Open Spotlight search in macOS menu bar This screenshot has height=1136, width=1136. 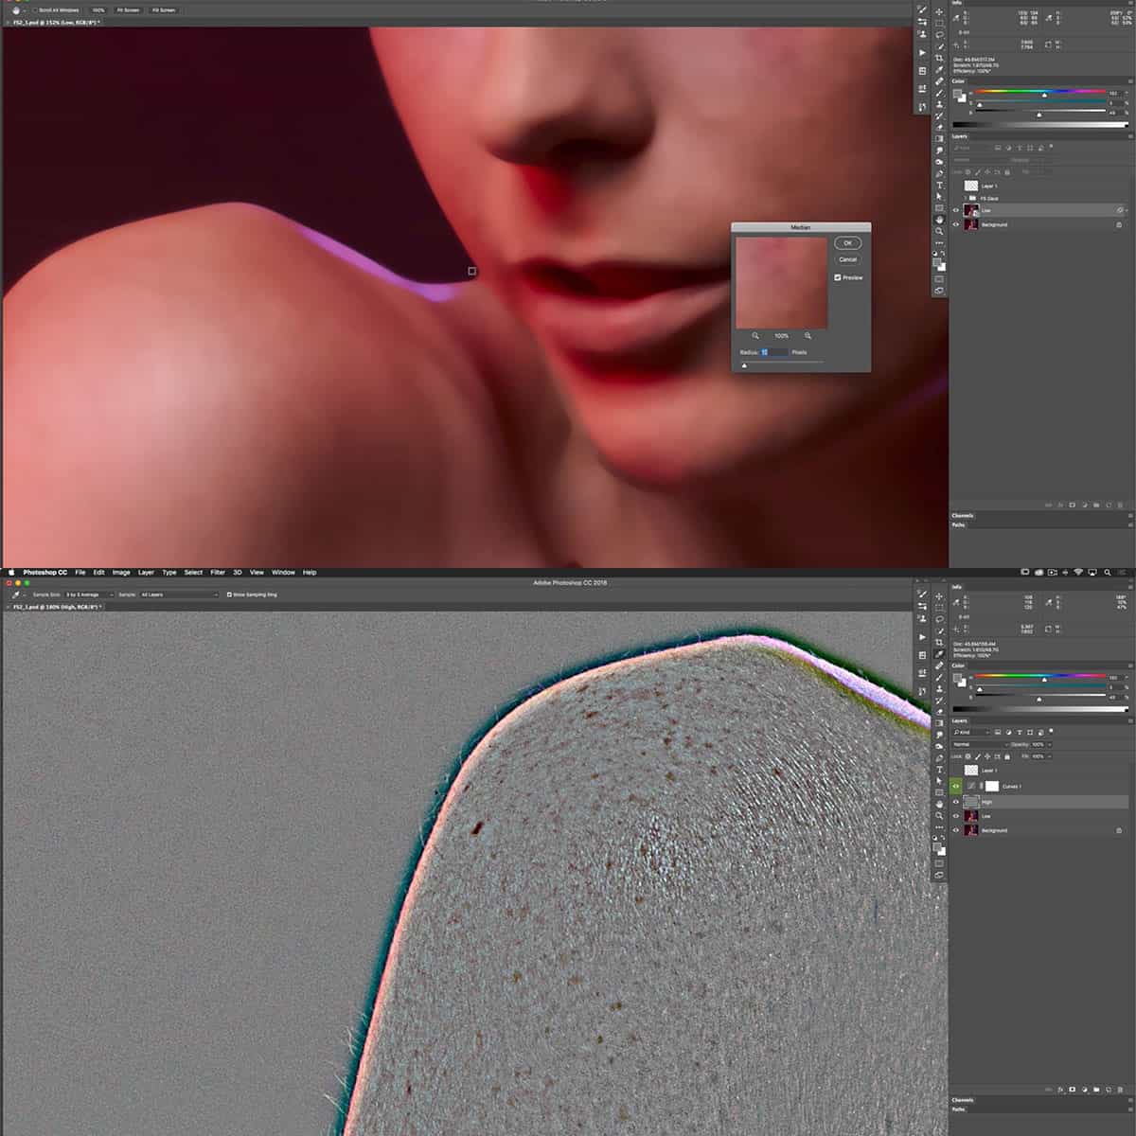point(1108,572)
